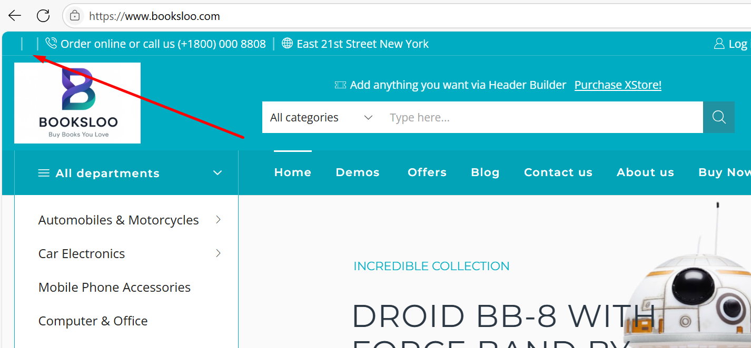This screenshot has height=348, width=751.
Task: Expand the Automobiles & Motorcycles submenu arrow
Action: (218, 220)
